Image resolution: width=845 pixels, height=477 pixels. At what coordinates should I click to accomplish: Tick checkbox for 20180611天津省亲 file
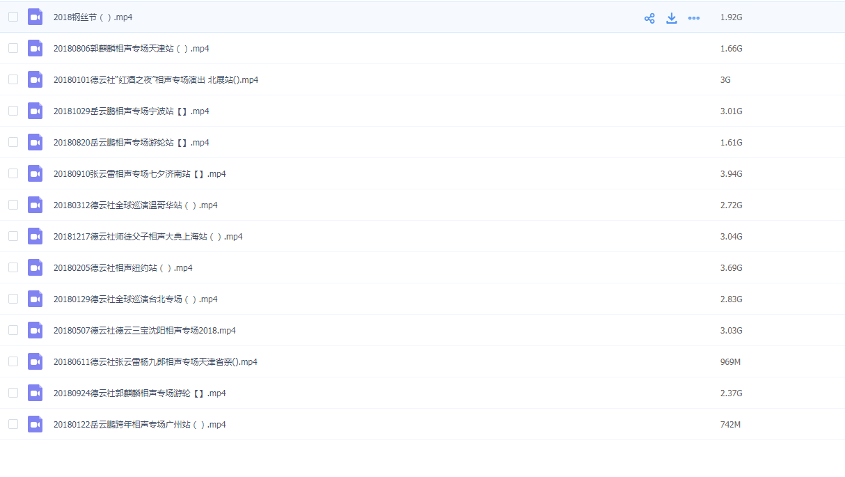13,361
